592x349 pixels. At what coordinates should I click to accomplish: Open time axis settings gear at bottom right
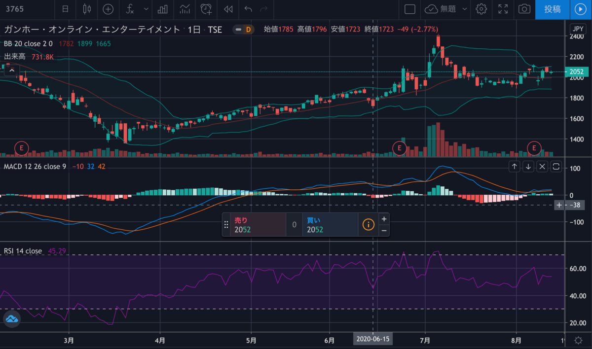(578, 340)
